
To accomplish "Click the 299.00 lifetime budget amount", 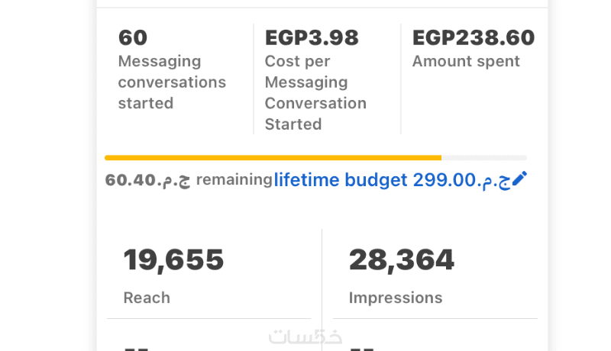I will 445,180.
